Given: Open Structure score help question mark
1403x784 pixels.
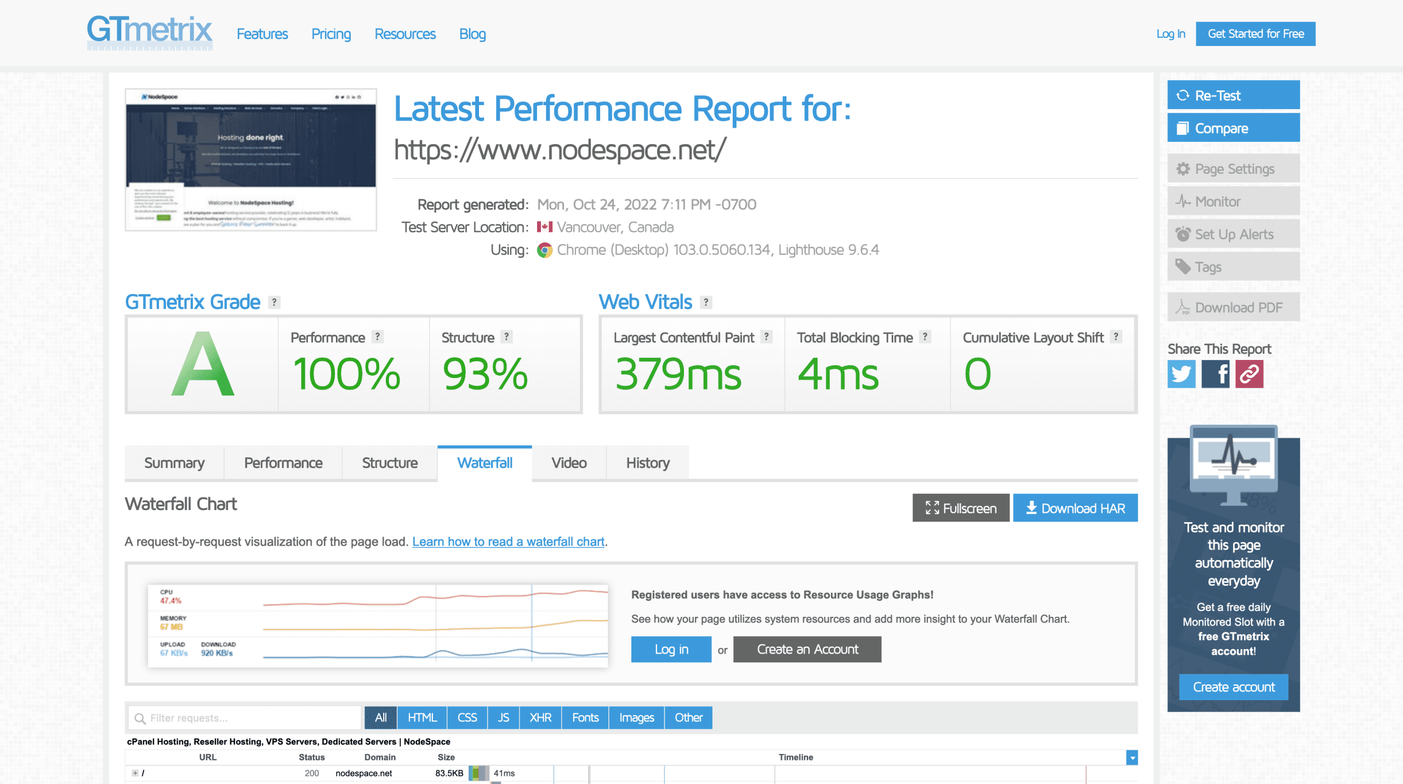Looking at the screenshot, I should 507,337.
